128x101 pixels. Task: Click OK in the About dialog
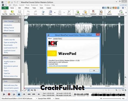click(x=94, y=71)
